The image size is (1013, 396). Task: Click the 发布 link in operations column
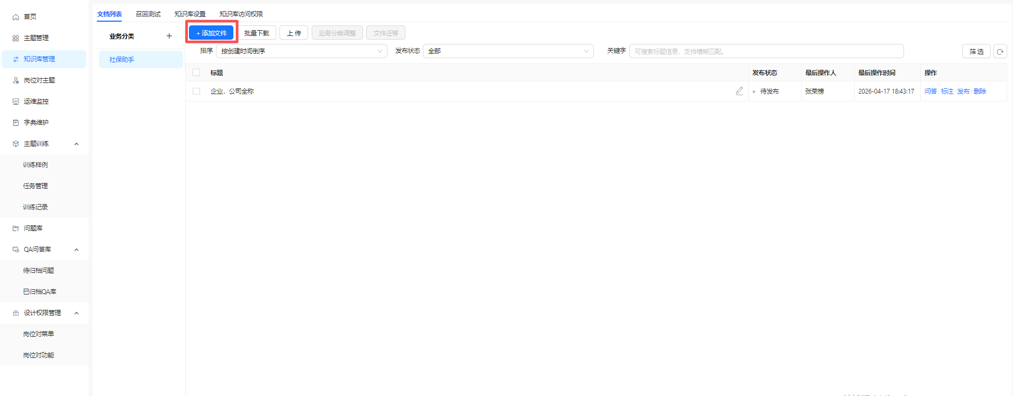pos(963,91)
